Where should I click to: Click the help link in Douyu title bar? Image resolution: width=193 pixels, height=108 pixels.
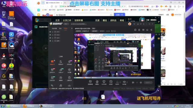pyautogui.click(x=79, y=24)
